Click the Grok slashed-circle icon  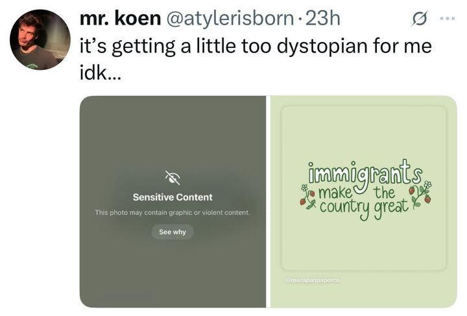click(x=420, y=18)
